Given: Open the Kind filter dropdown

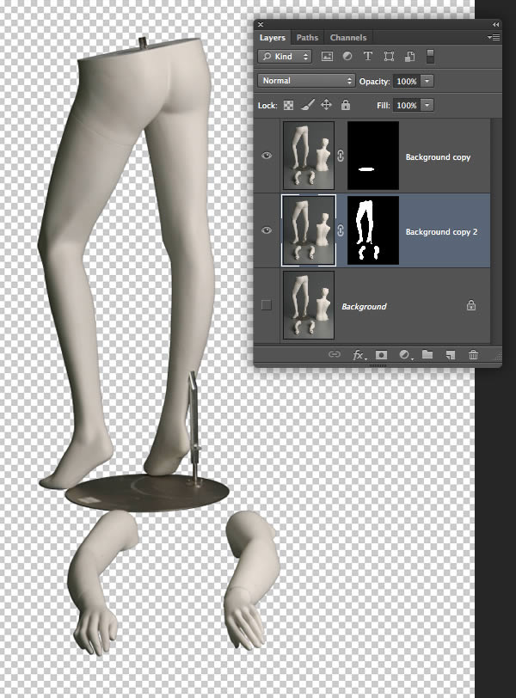Looking at the screenshot, I should click(x=285, y=57).
